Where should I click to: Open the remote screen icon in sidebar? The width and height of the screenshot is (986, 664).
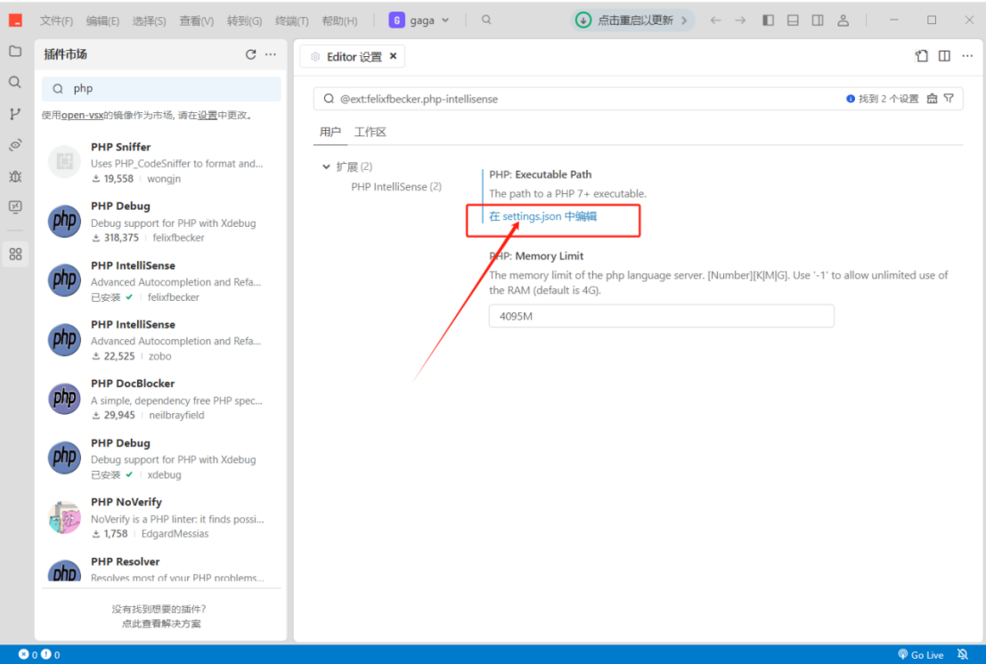15,206
